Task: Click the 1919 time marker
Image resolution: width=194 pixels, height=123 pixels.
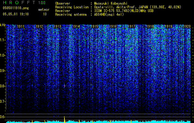Action: (x=168, y=26)
